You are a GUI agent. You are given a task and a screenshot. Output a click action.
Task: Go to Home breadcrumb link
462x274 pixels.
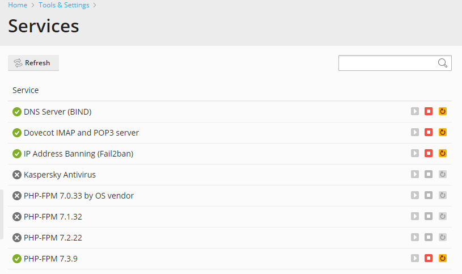[x=18, y=5]
